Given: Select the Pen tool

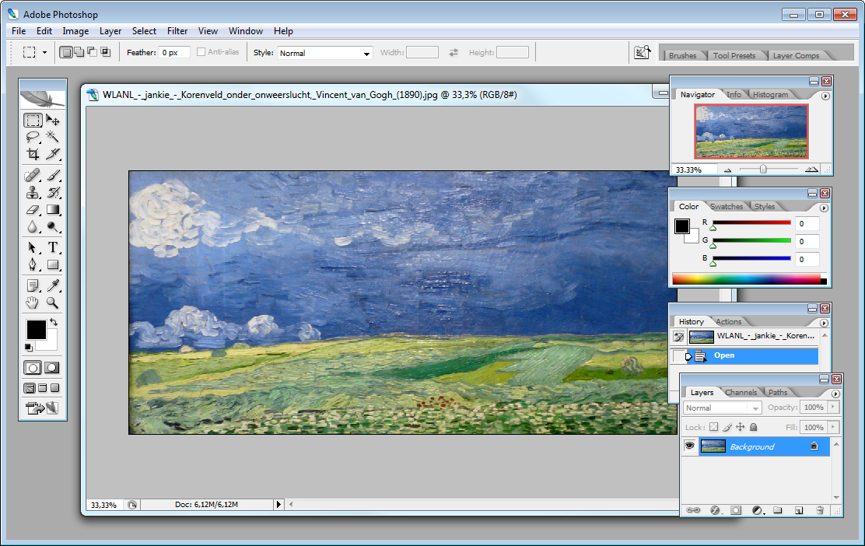Looking at the screenshot, I should coord(33,264).
